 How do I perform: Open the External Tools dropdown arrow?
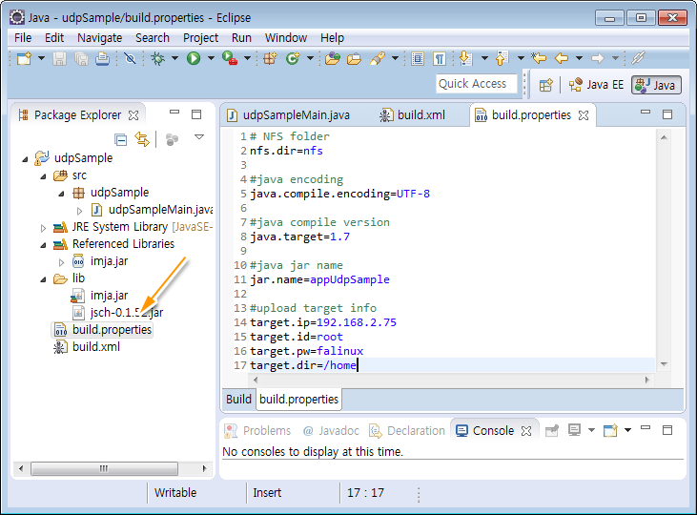click(247, 58)
